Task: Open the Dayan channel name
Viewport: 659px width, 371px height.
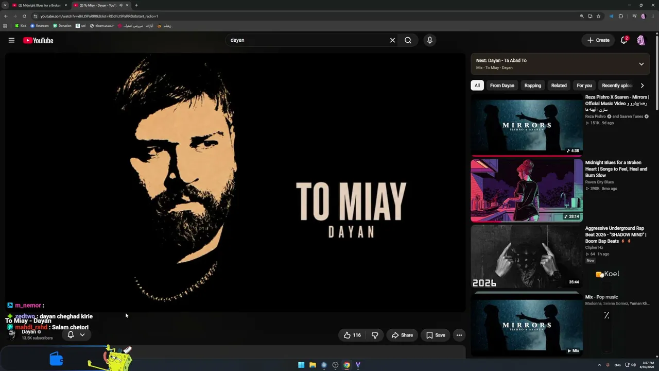Action: tap(29, 332)
